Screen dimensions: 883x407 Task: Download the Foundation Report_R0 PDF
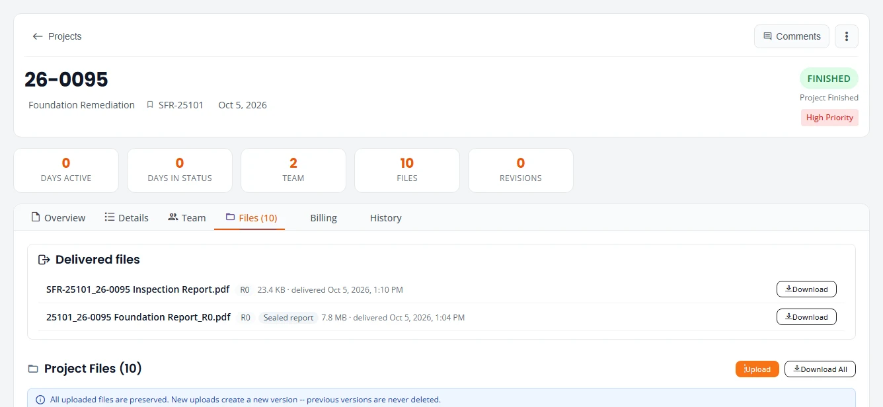pyautogui.click(x=806, y=317)
